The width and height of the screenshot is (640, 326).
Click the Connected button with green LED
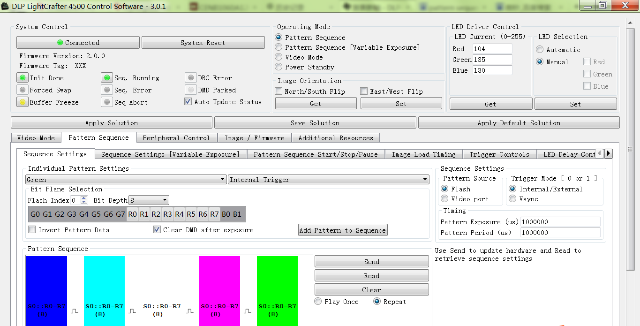coord(78,43)
